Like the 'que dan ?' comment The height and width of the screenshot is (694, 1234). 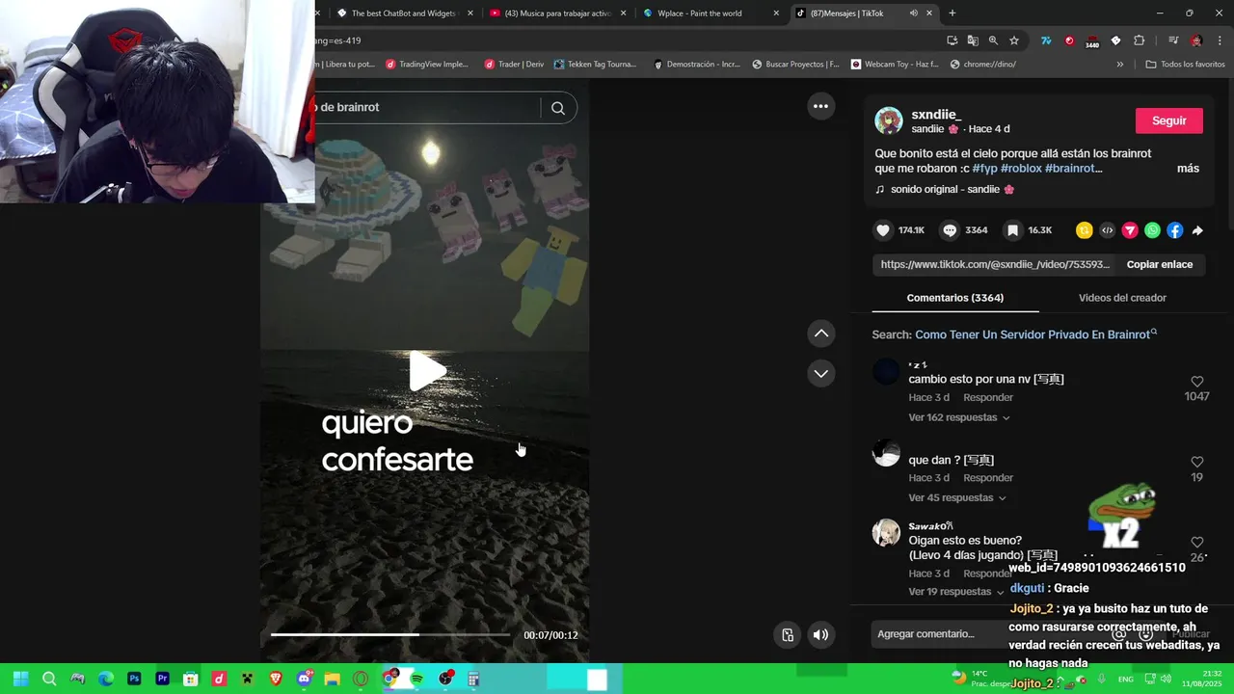click(x=1196, y=462)
